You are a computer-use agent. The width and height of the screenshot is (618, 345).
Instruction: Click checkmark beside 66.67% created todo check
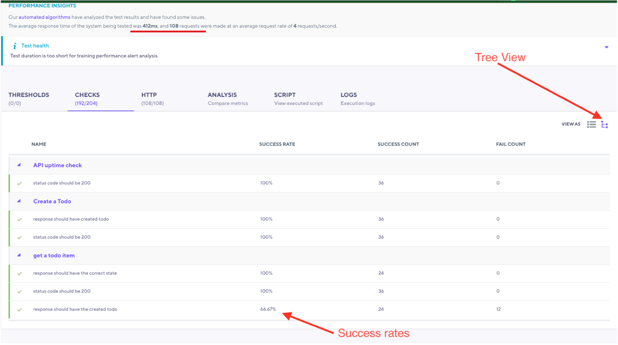(x=19, y=310)
